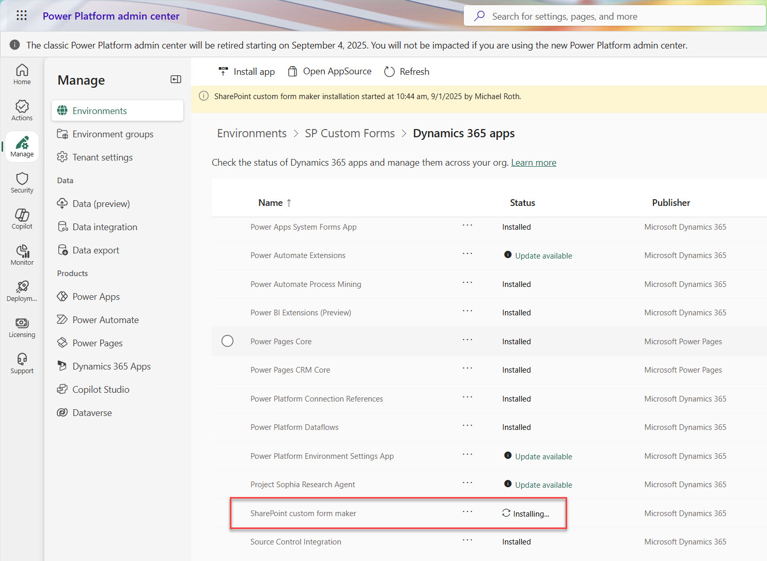This screenshot has width=767, height=561.
Task: Open the Copilot sidebar icon
Action: click(22, 218)
